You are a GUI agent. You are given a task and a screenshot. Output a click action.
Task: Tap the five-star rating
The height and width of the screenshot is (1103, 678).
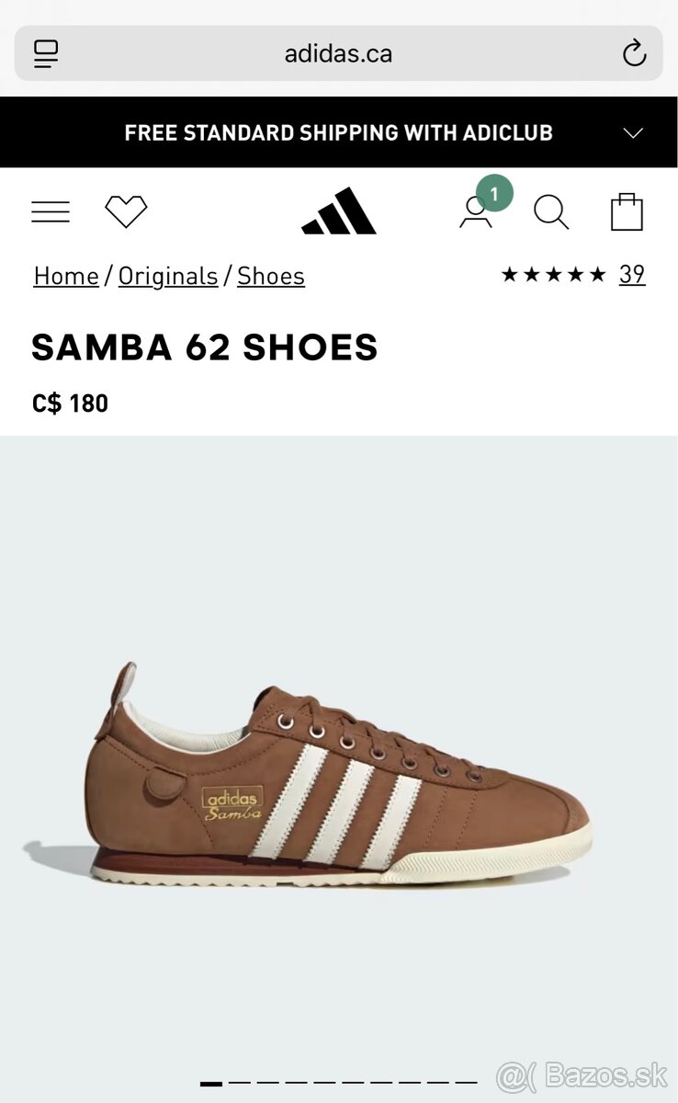553,275
